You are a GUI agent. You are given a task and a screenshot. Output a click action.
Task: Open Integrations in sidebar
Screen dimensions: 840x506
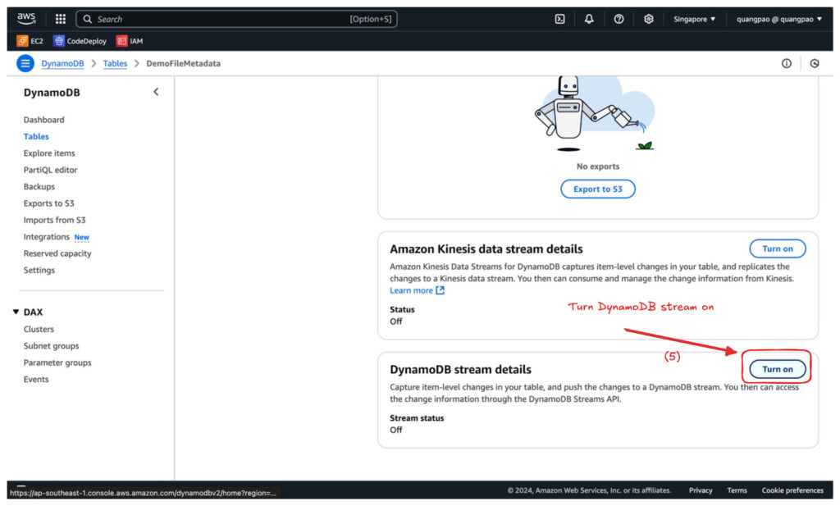(47, 237)
